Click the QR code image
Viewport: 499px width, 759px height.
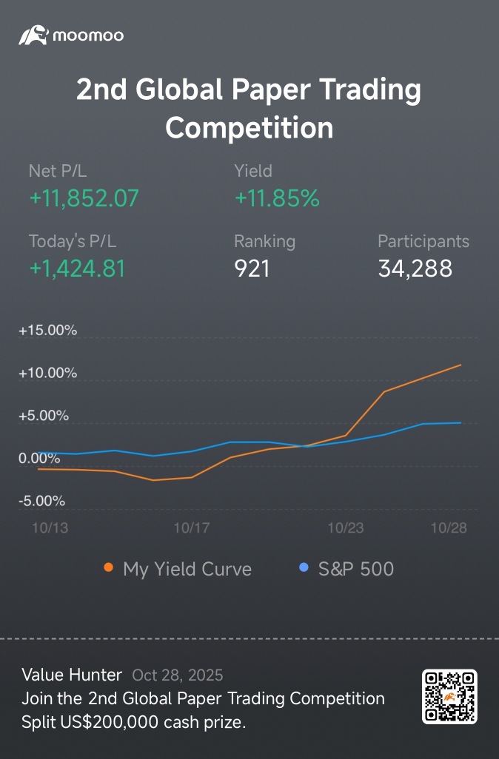point(449,696)
